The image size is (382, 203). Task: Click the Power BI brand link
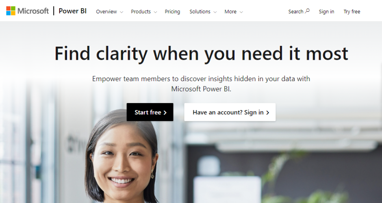(x=73, y=11)
